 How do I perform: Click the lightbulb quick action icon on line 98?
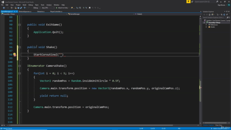pyautogui.click(x=14, y=55)
